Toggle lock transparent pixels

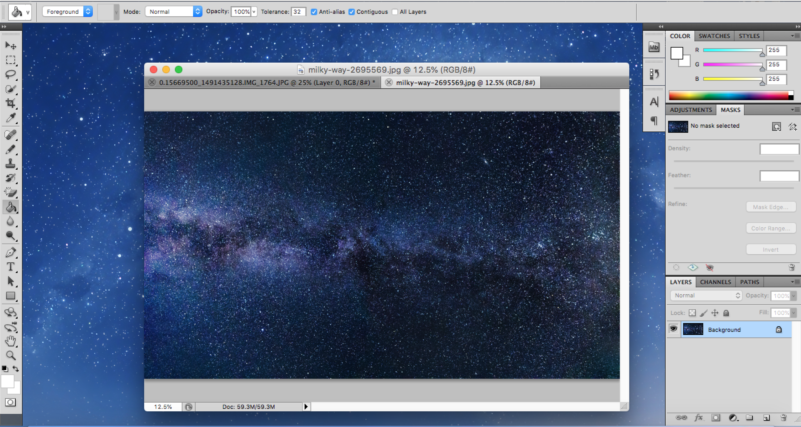(x=692, y=313)
